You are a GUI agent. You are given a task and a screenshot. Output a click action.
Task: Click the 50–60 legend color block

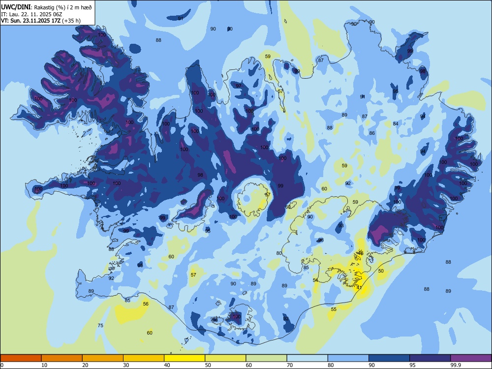coord(225,358)
